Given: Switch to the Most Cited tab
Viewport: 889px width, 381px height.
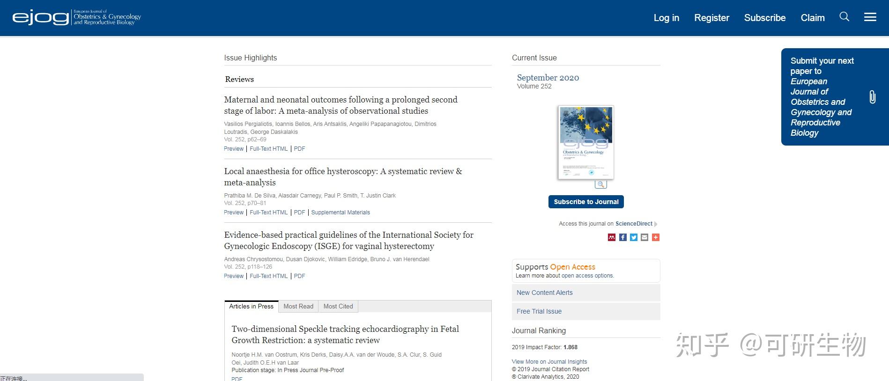Looking at the screenshot, I should point(338,307).
